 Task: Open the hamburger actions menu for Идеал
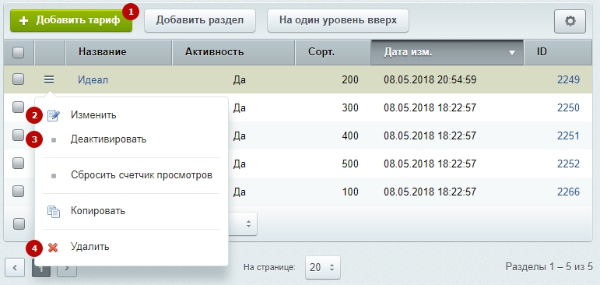coord(49,79)
